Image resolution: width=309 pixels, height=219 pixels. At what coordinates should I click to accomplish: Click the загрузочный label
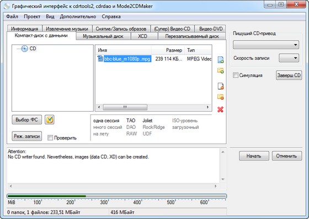(x=185, y=127)
